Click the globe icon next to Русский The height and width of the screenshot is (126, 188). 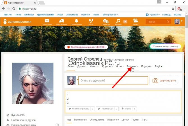pos(147,15)
